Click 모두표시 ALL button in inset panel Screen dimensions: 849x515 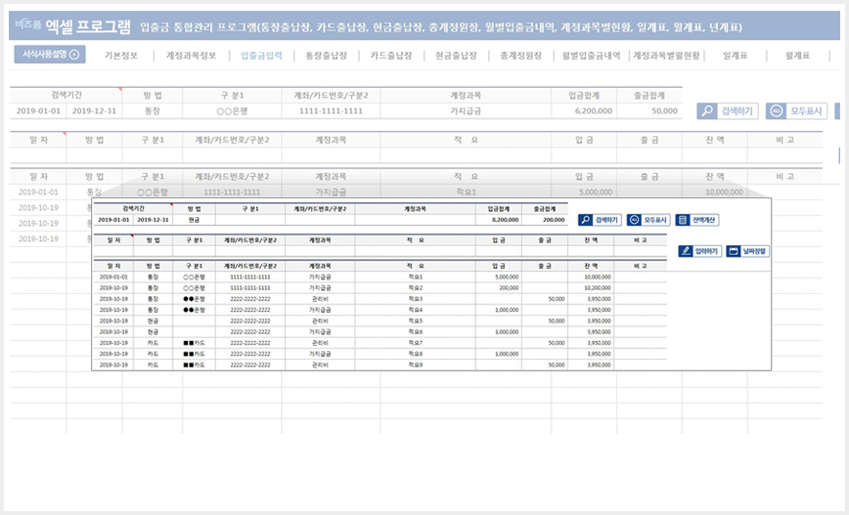(x=648, y=220)
